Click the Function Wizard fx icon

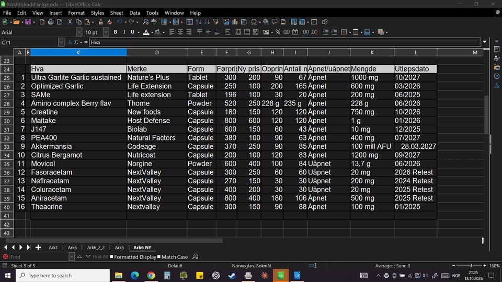tap(70, 42)
